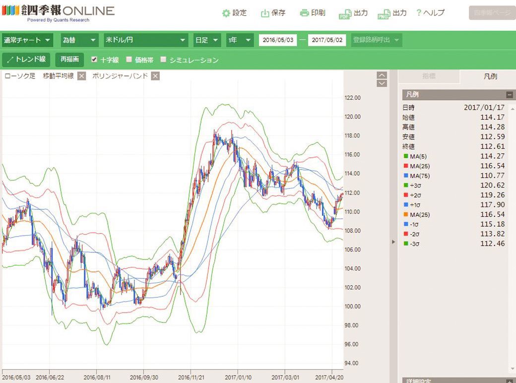
Task: Collapse the side panel with arrow
Action: click(x=393, y=242)
